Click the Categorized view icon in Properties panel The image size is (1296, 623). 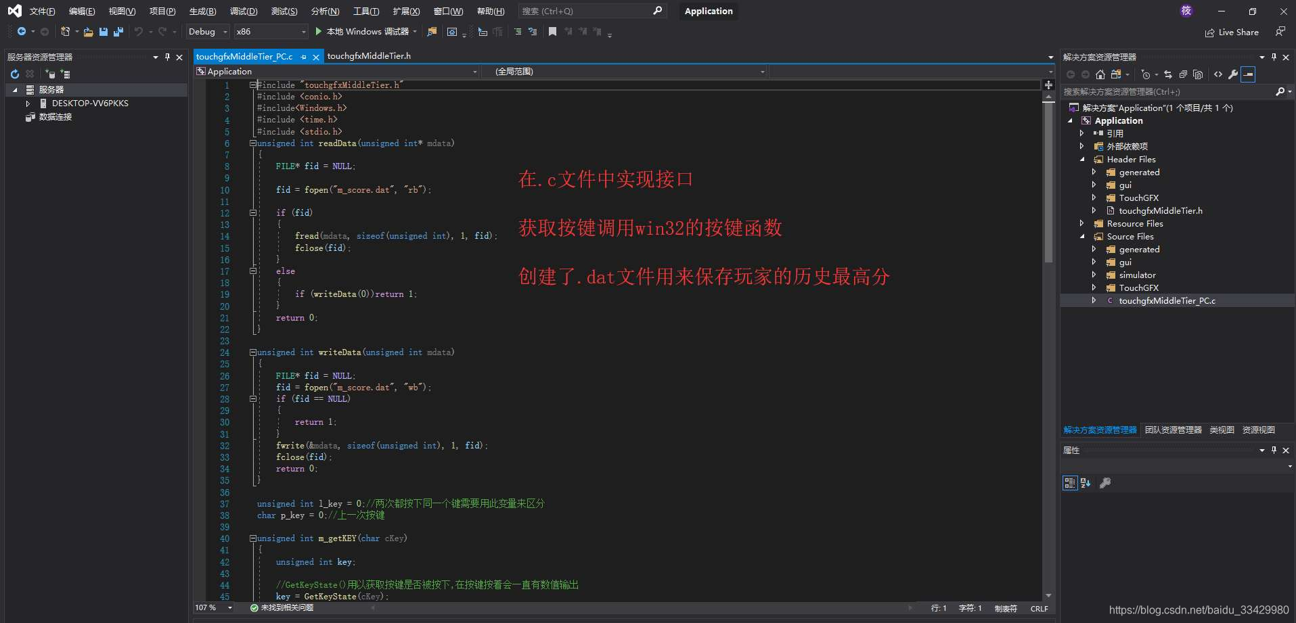tap(1070, 483)
